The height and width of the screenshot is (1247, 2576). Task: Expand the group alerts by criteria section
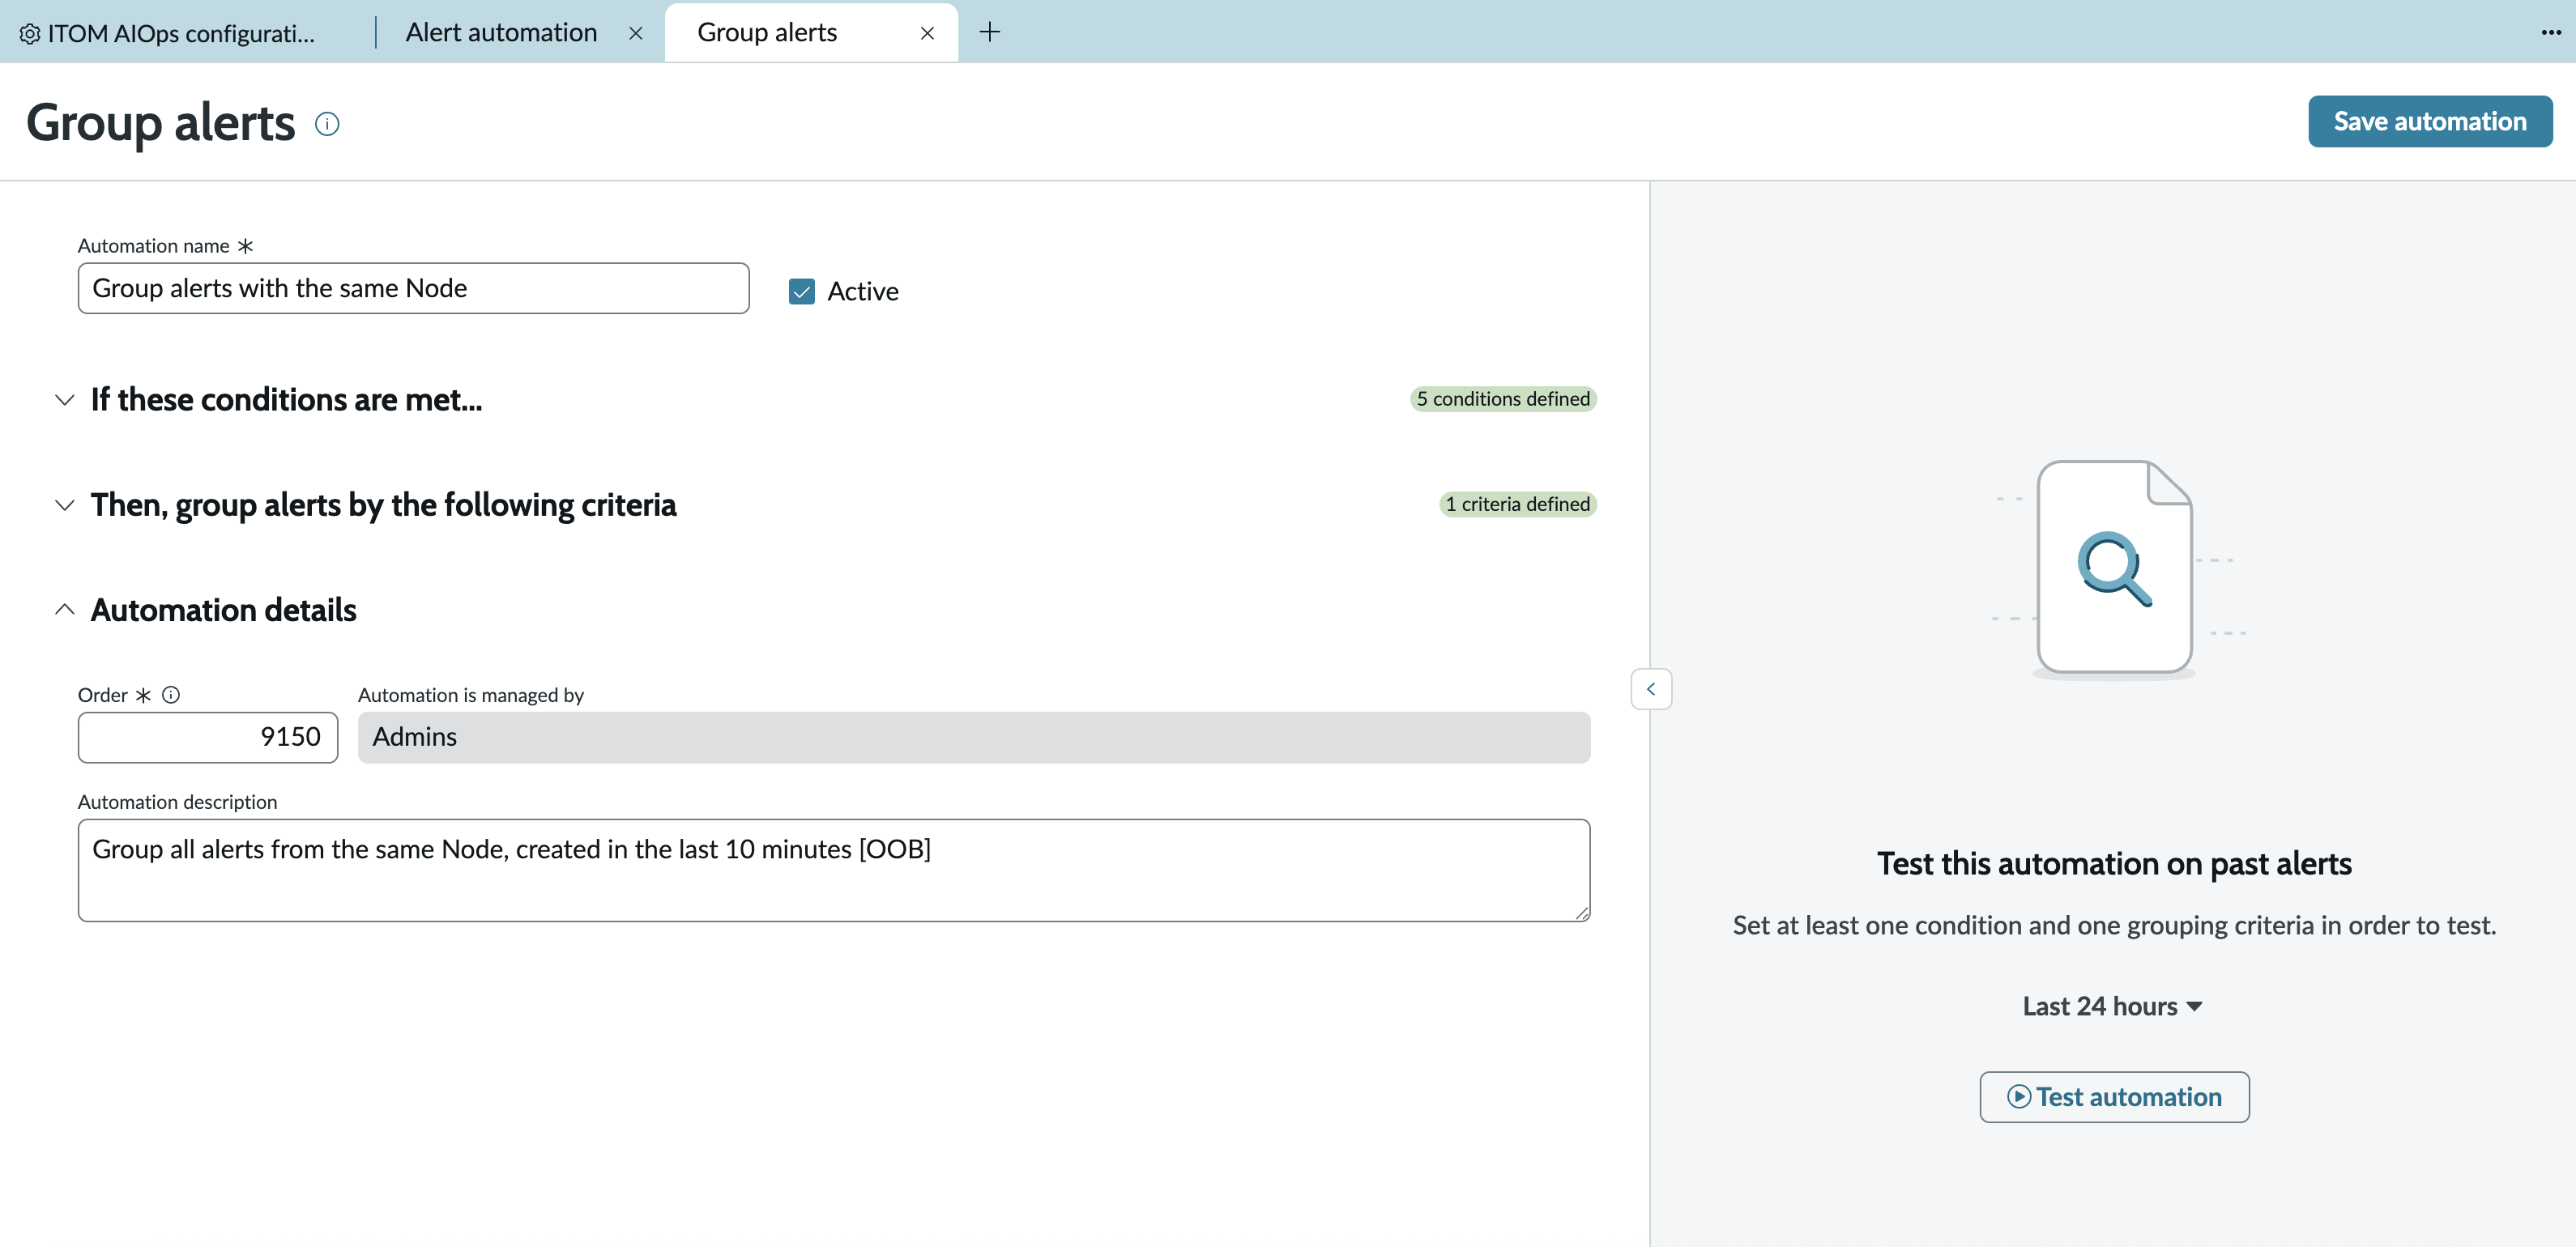(x=64, y=505)
